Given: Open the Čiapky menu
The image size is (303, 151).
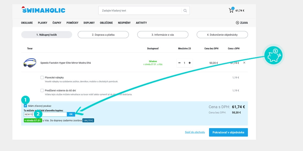Looking at the screenshot, I should [57, 23].
